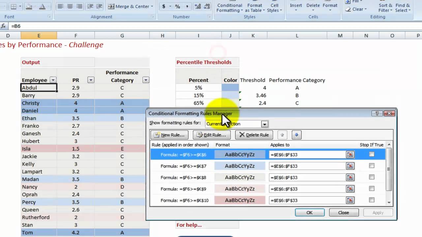Screen dimensions: 422x237
Task: Apply Comma Style format
Action: [x=187, y=6]
